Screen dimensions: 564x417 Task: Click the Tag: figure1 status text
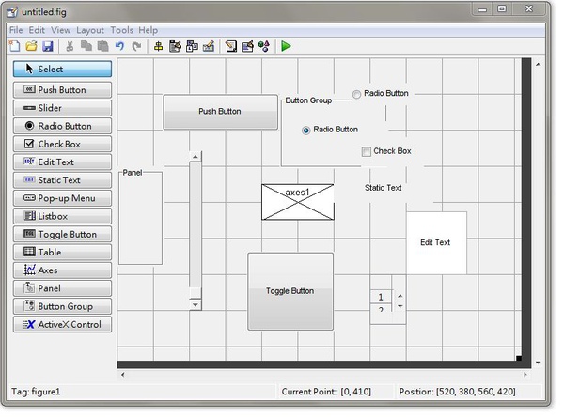coord(36,391)
